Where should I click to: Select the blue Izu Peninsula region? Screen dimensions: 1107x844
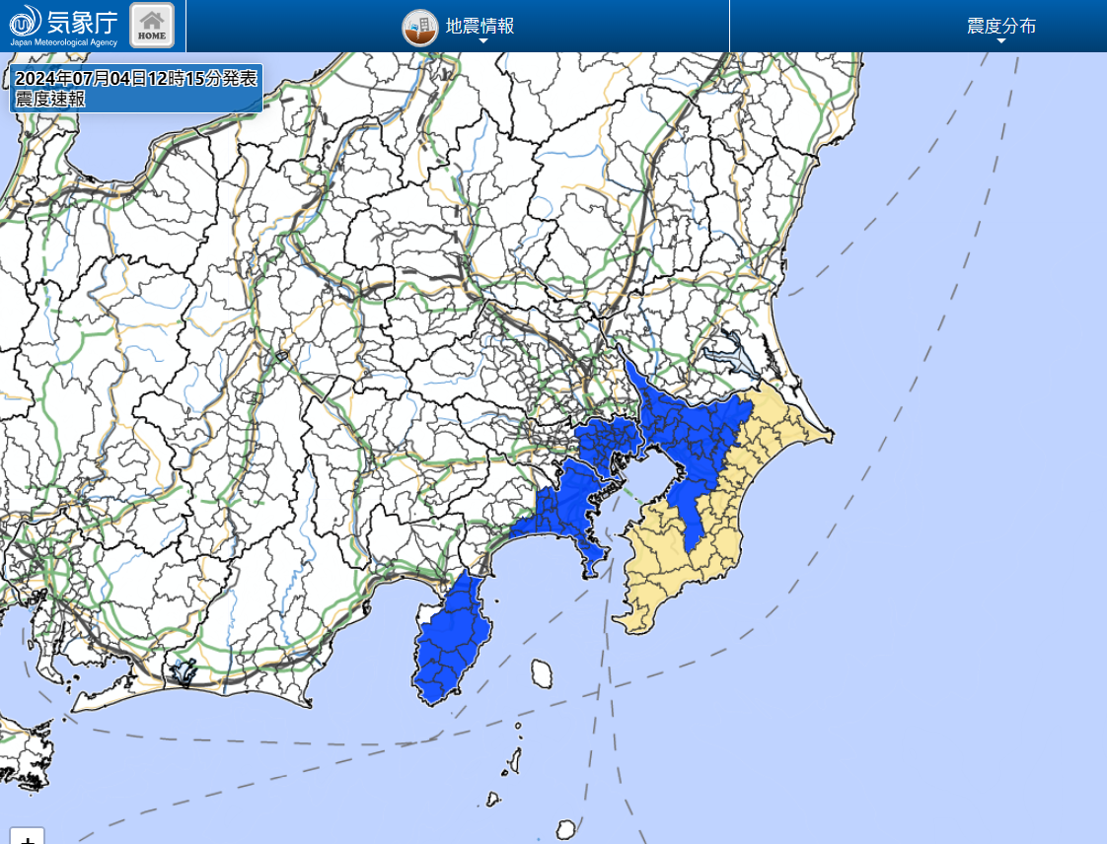452,641
